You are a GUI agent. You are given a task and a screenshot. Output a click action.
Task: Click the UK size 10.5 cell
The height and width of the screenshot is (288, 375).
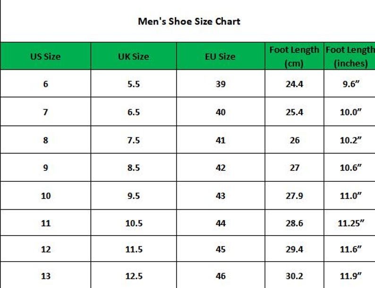click(133, 223)
